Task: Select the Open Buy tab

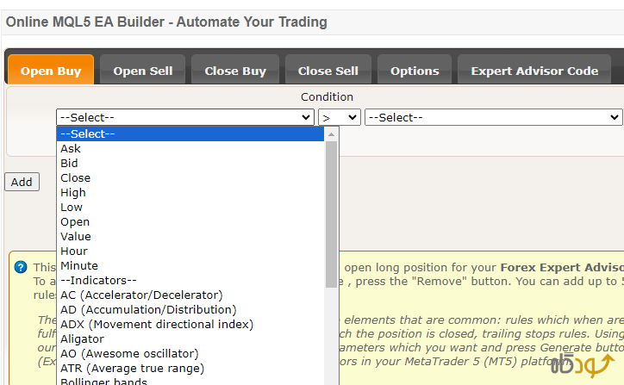Action: pyautogui.click(x=51, y=71)
